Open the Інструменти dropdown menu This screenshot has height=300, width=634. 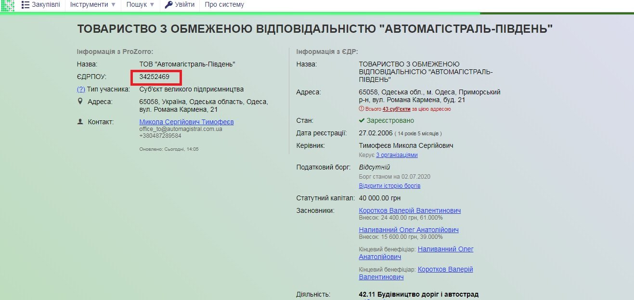coord(92,5)
